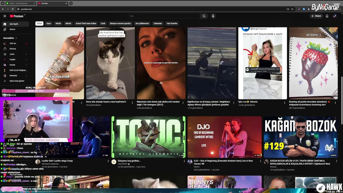Focus the Ara search field
343x193 pixels.
tap(164, 16)
